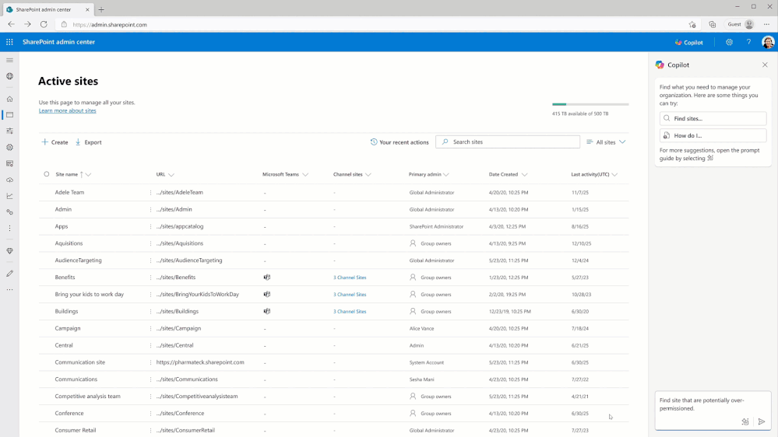Open the Migration cloud icon in sidebar
The height and width of the screenshot is (437, 778).
[x=9, y=180]
